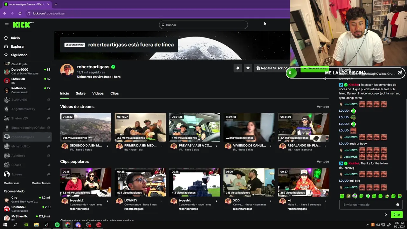Open TikTok in taskbar

point(47,225)
